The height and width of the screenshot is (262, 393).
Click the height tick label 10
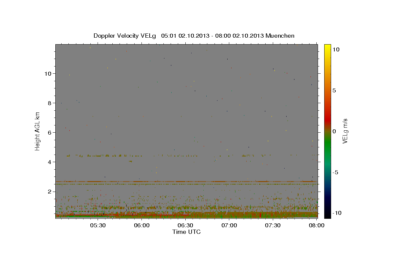tap(48, 73)
